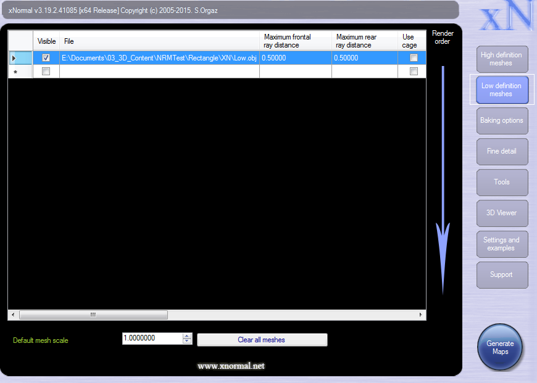Click the www.xnormal.net link
Screen dimensions: 537x383
[231, 366]
